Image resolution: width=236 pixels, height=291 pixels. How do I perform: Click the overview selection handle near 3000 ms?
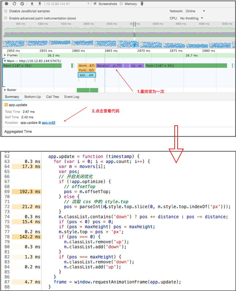(134, 24)
